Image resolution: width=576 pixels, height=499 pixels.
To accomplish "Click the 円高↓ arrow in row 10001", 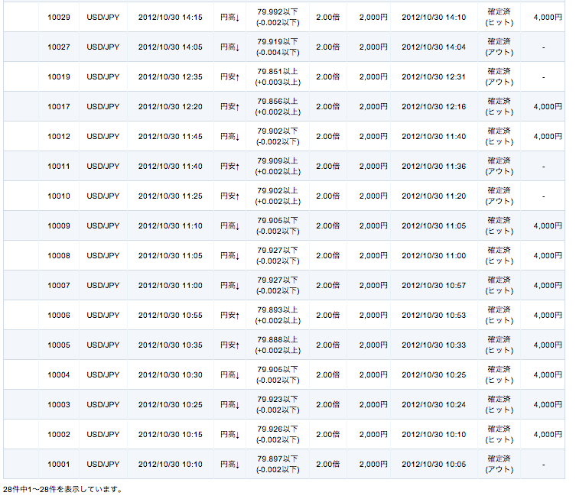I will 229,464.
